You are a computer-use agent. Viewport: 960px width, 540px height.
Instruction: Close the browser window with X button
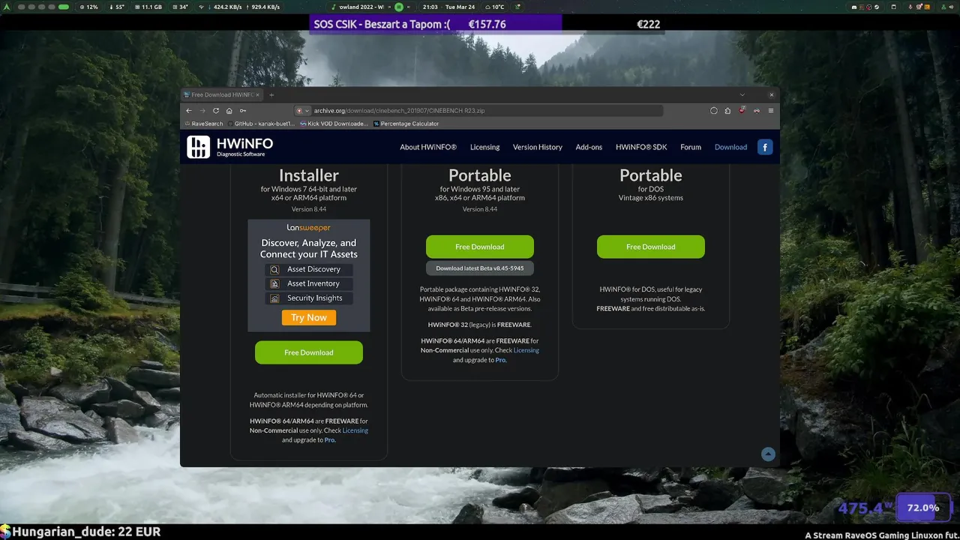[771, 94]
